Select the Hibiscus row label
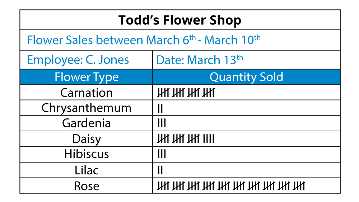The height and width of the screenshot is (202, 359). [86, 154]
